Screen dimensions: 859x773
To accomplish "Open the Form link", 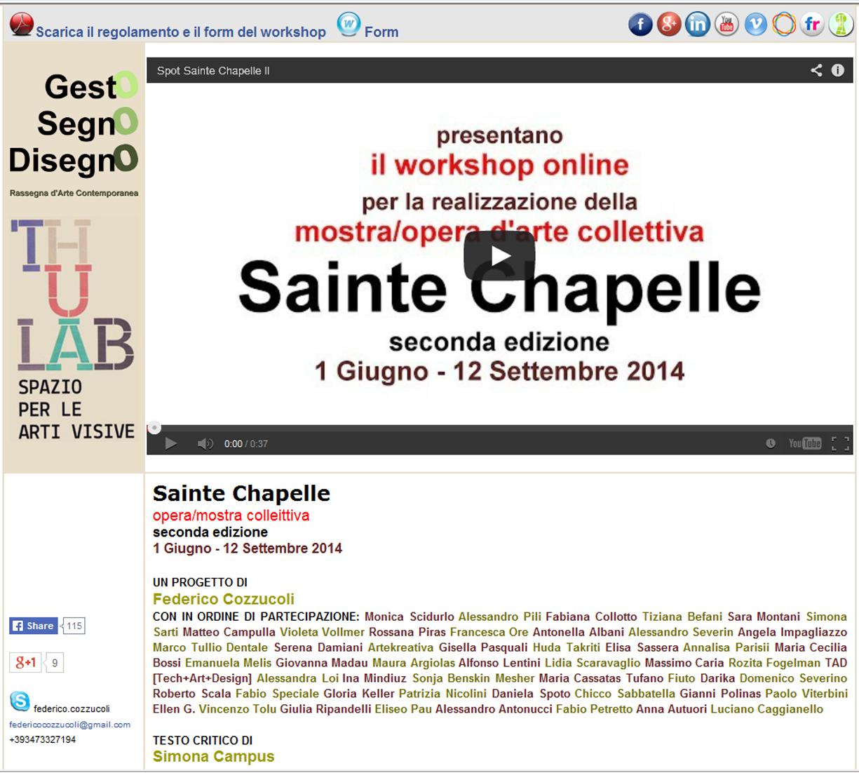I will click(x=381, y=32).
